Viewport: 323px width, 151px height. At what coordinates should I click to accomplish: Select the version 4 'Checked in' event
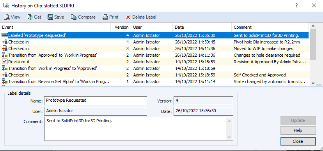click(155, 42)
